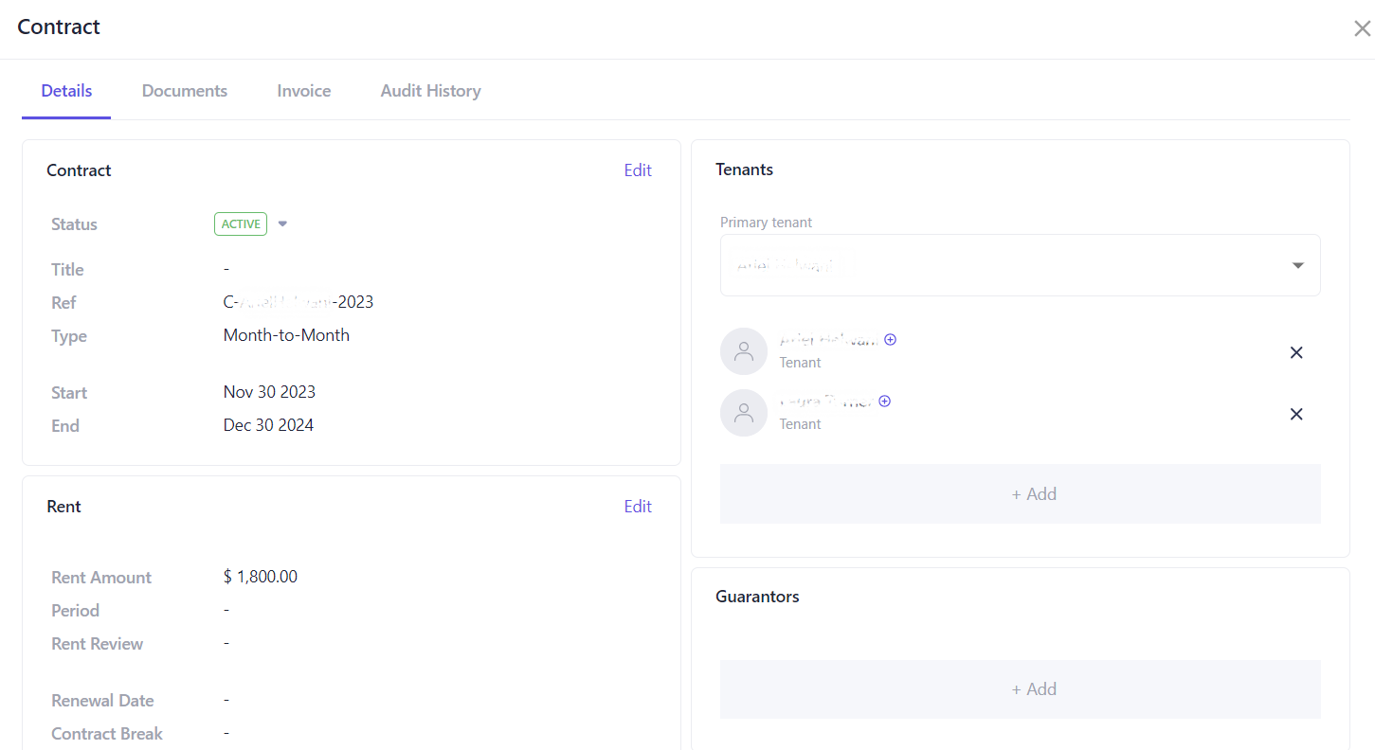This screenshot has width=1375, height=750.
Task: Add a guarantor with the + Add button
Action: 1021,688
